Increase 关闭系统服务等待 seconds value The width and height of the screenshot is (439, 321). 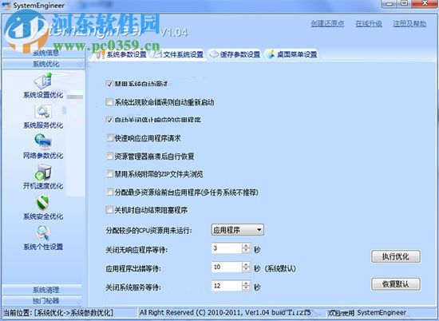pos(246,283)
